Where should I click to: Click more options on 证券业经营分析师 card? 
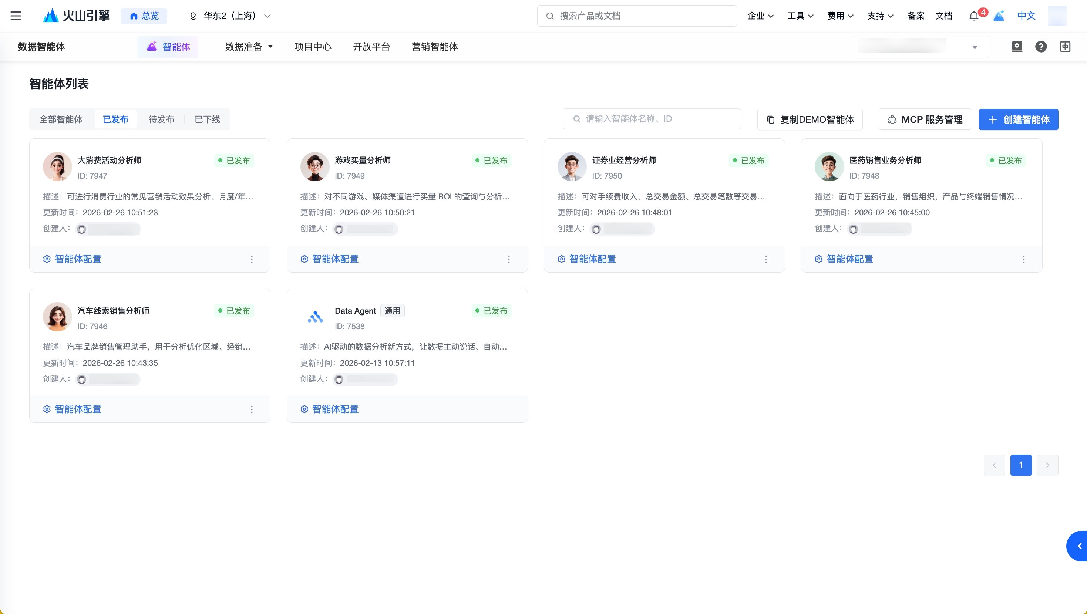point(766,259)
